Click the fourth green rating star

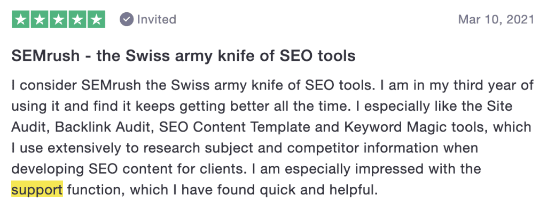77,20
